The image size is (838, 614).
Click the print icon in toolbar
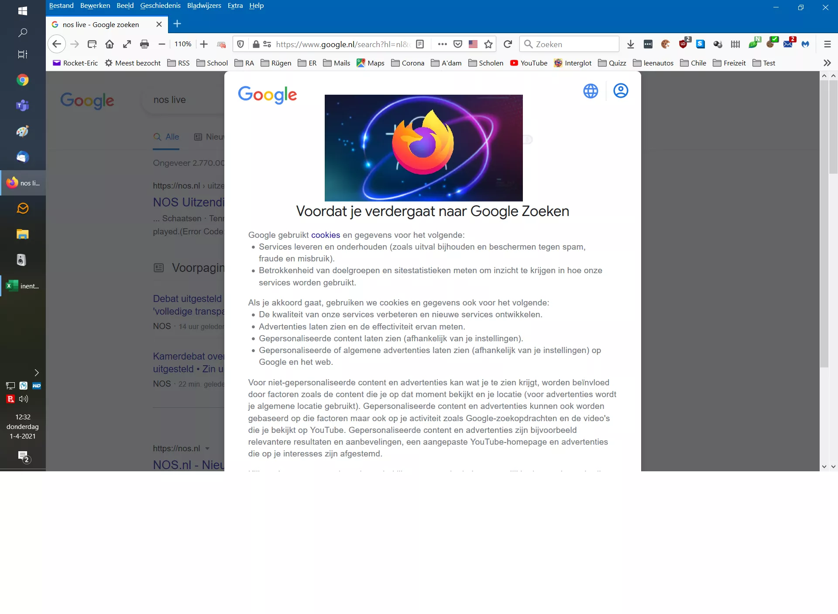coord(144,44)
